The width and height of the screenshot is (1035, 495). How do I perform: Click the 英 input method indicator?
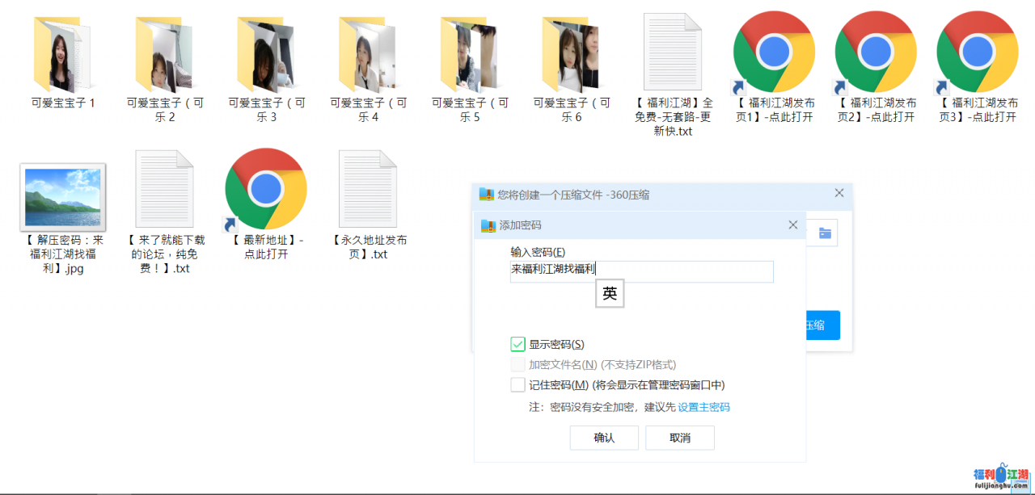click(x=610, y=294)
